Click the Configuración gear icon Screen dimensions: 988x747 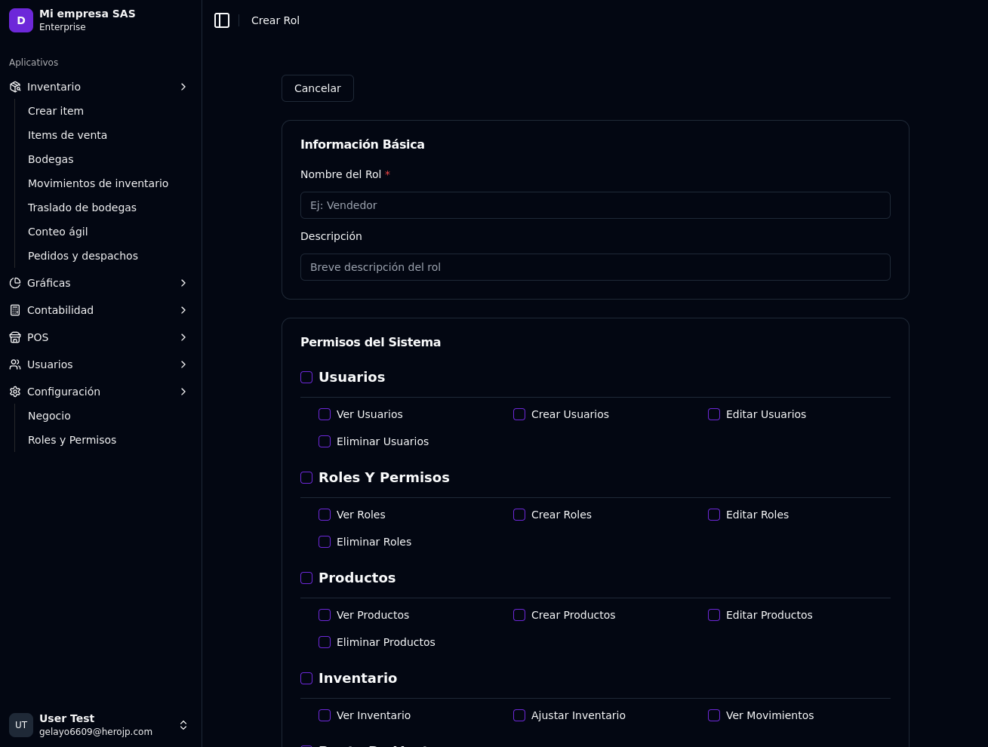(x=15, y=392)
